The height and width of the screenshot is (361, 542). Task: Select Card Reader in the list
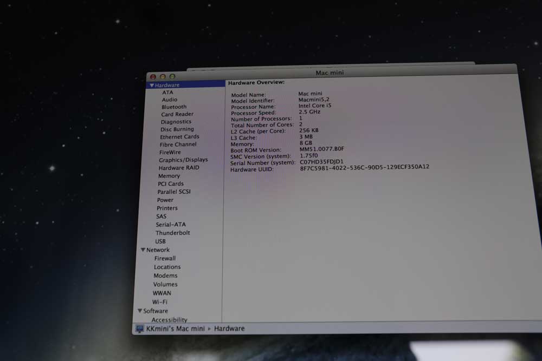(x=177, y=114)
